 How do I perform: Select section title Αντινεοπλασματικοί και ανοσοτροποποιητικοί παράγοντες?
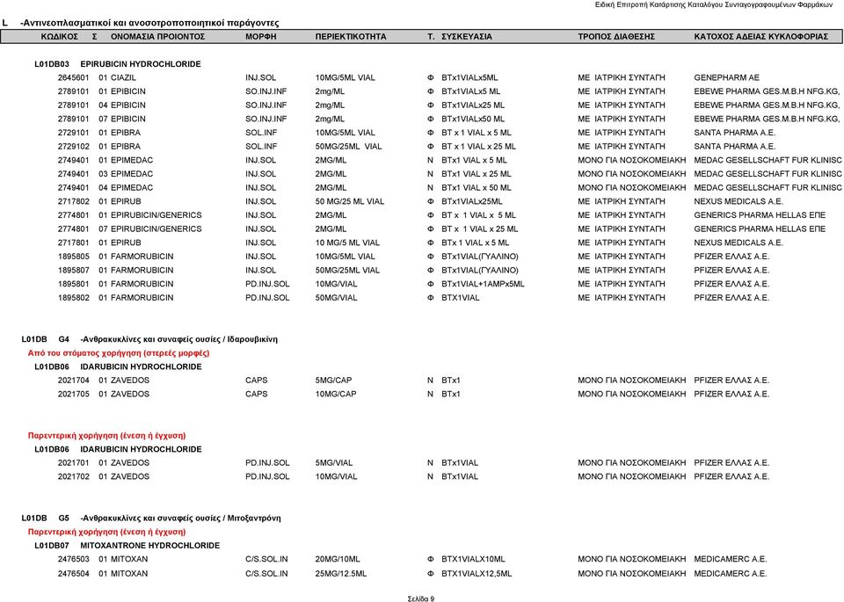(149, 23)
